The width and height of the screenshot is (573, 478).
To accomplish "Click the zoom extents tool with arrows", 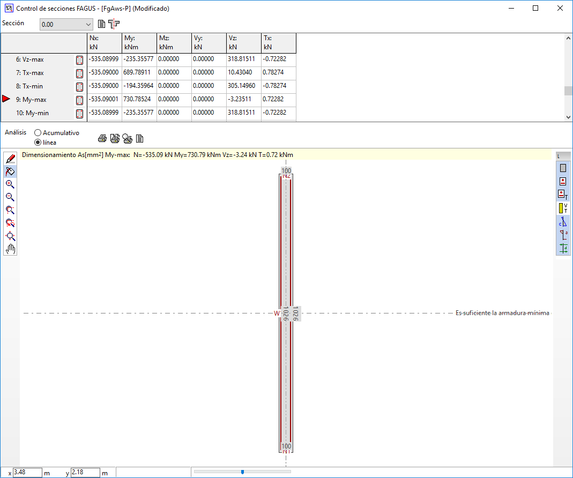I will (10, 236).
